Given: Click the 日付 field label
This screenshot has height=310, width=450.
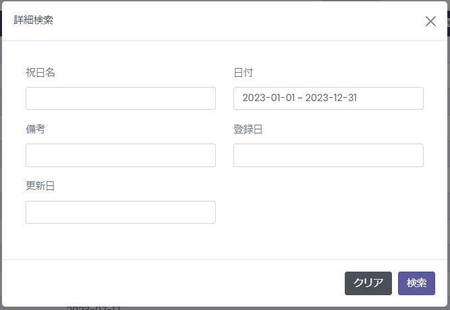Looking at the screenshot, I should point(243,73).
